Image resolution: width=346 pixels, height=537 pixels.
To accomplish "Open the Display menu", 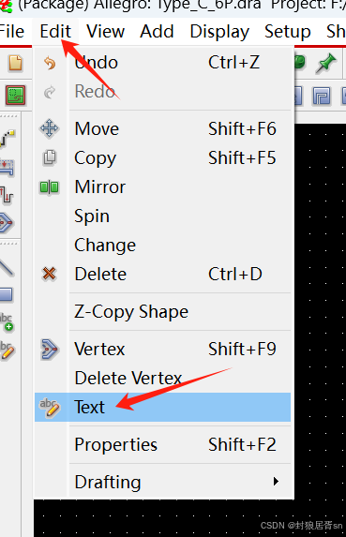I will tap(219, 32).
